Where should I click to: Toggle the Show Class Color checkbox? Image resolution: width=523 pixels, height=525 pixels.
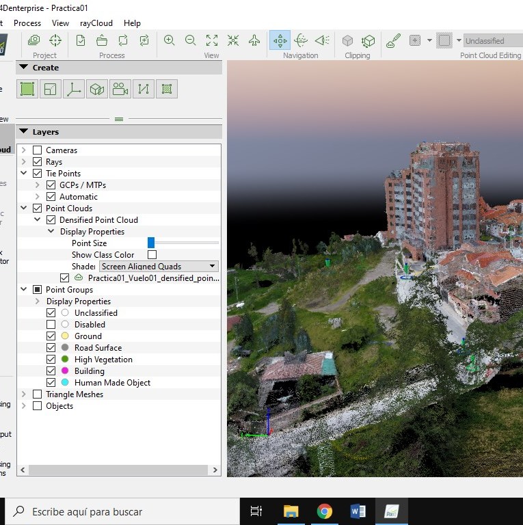152,255
